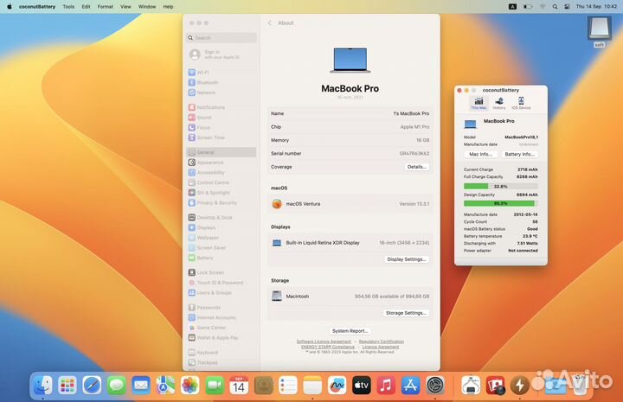
Task: Open the Tools menu
Action: 68,7
